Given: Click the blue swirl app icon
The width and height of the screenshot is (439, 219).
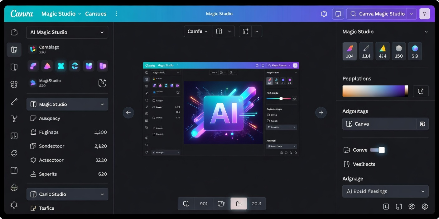Looking at the screenshot, I should coord(75,66).
